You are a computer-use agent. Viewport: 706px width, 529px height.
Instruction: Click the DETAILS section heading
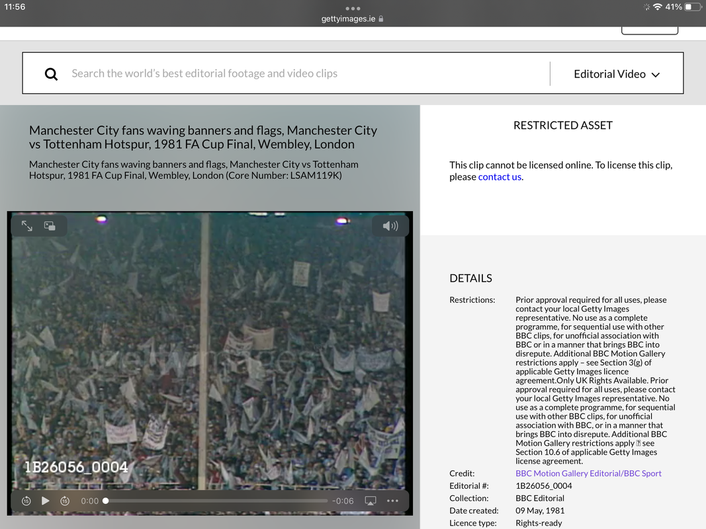(x=470, y=278)
